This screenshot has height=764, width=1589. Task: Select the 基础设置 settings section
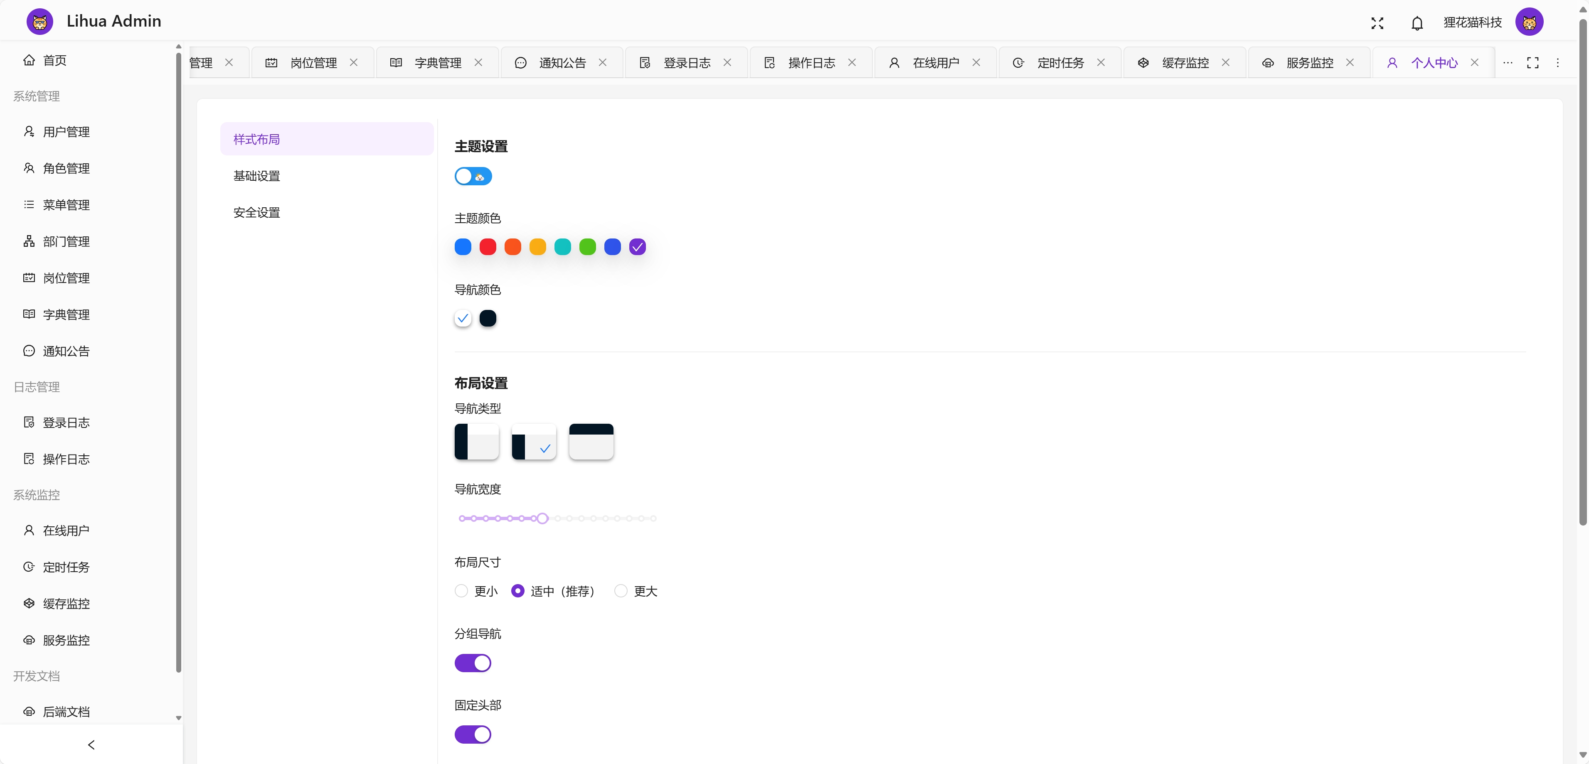[326, 175]
